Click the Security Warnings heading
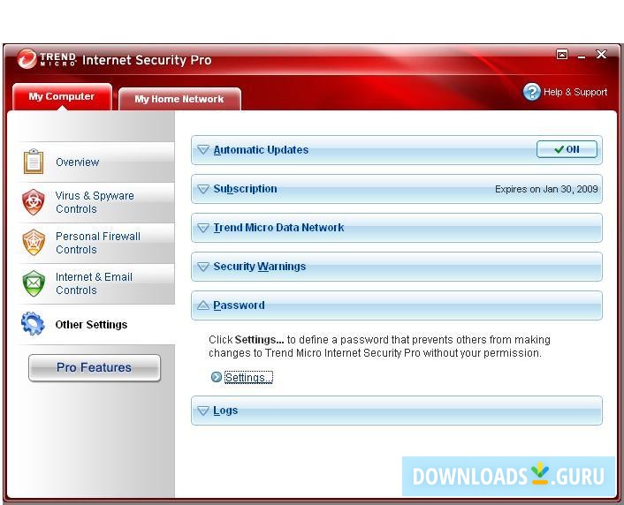 [260, 267]
